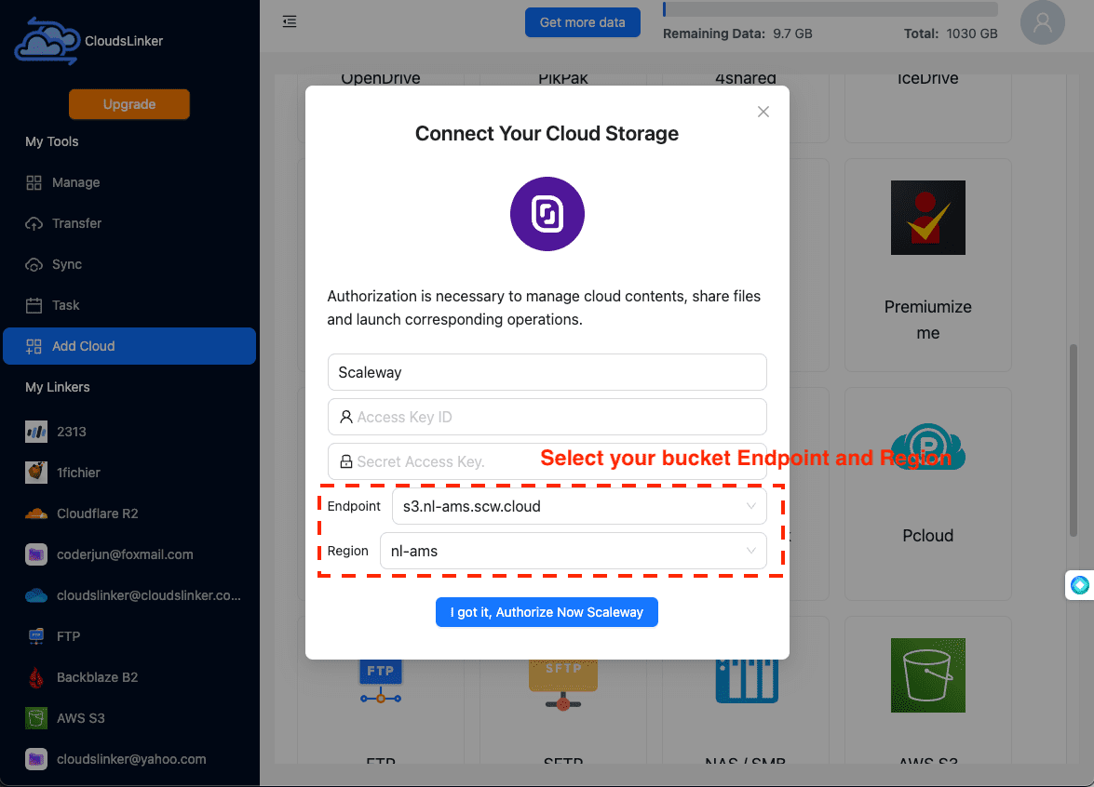Click the Backblaze B2 flame icon
This screenshot has height=787, width=1094.
tap(36, 677)
